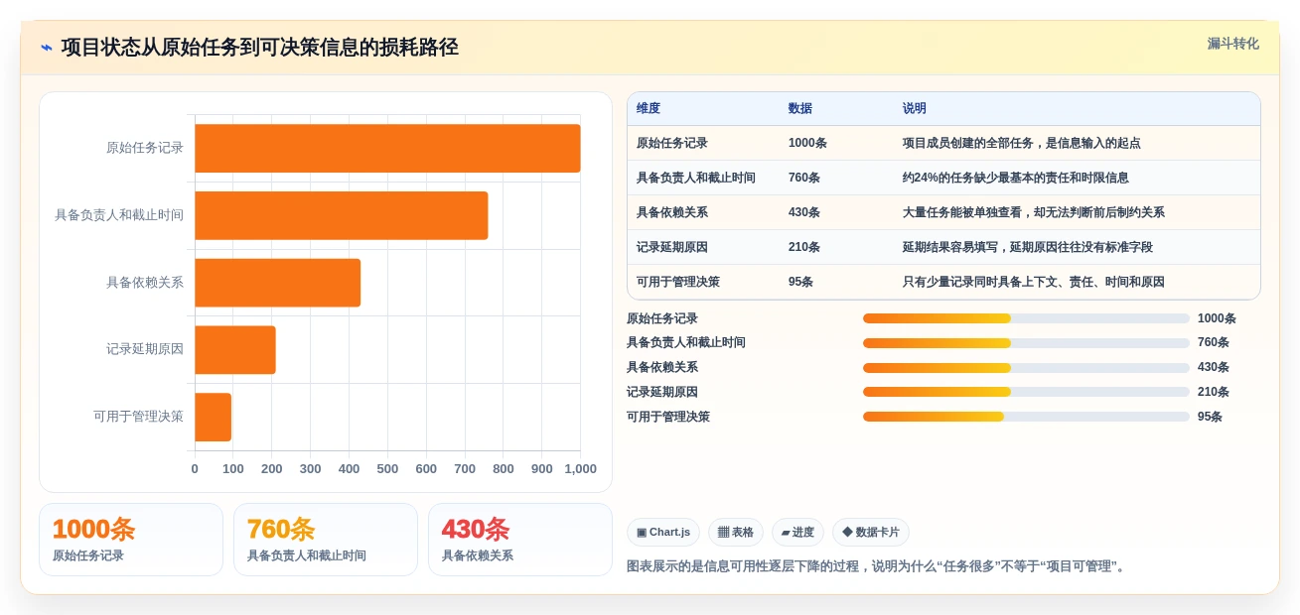Click table row label 具备负责人和截止时间
This screenshot has height=615, width=1300.
click(696, 178)
